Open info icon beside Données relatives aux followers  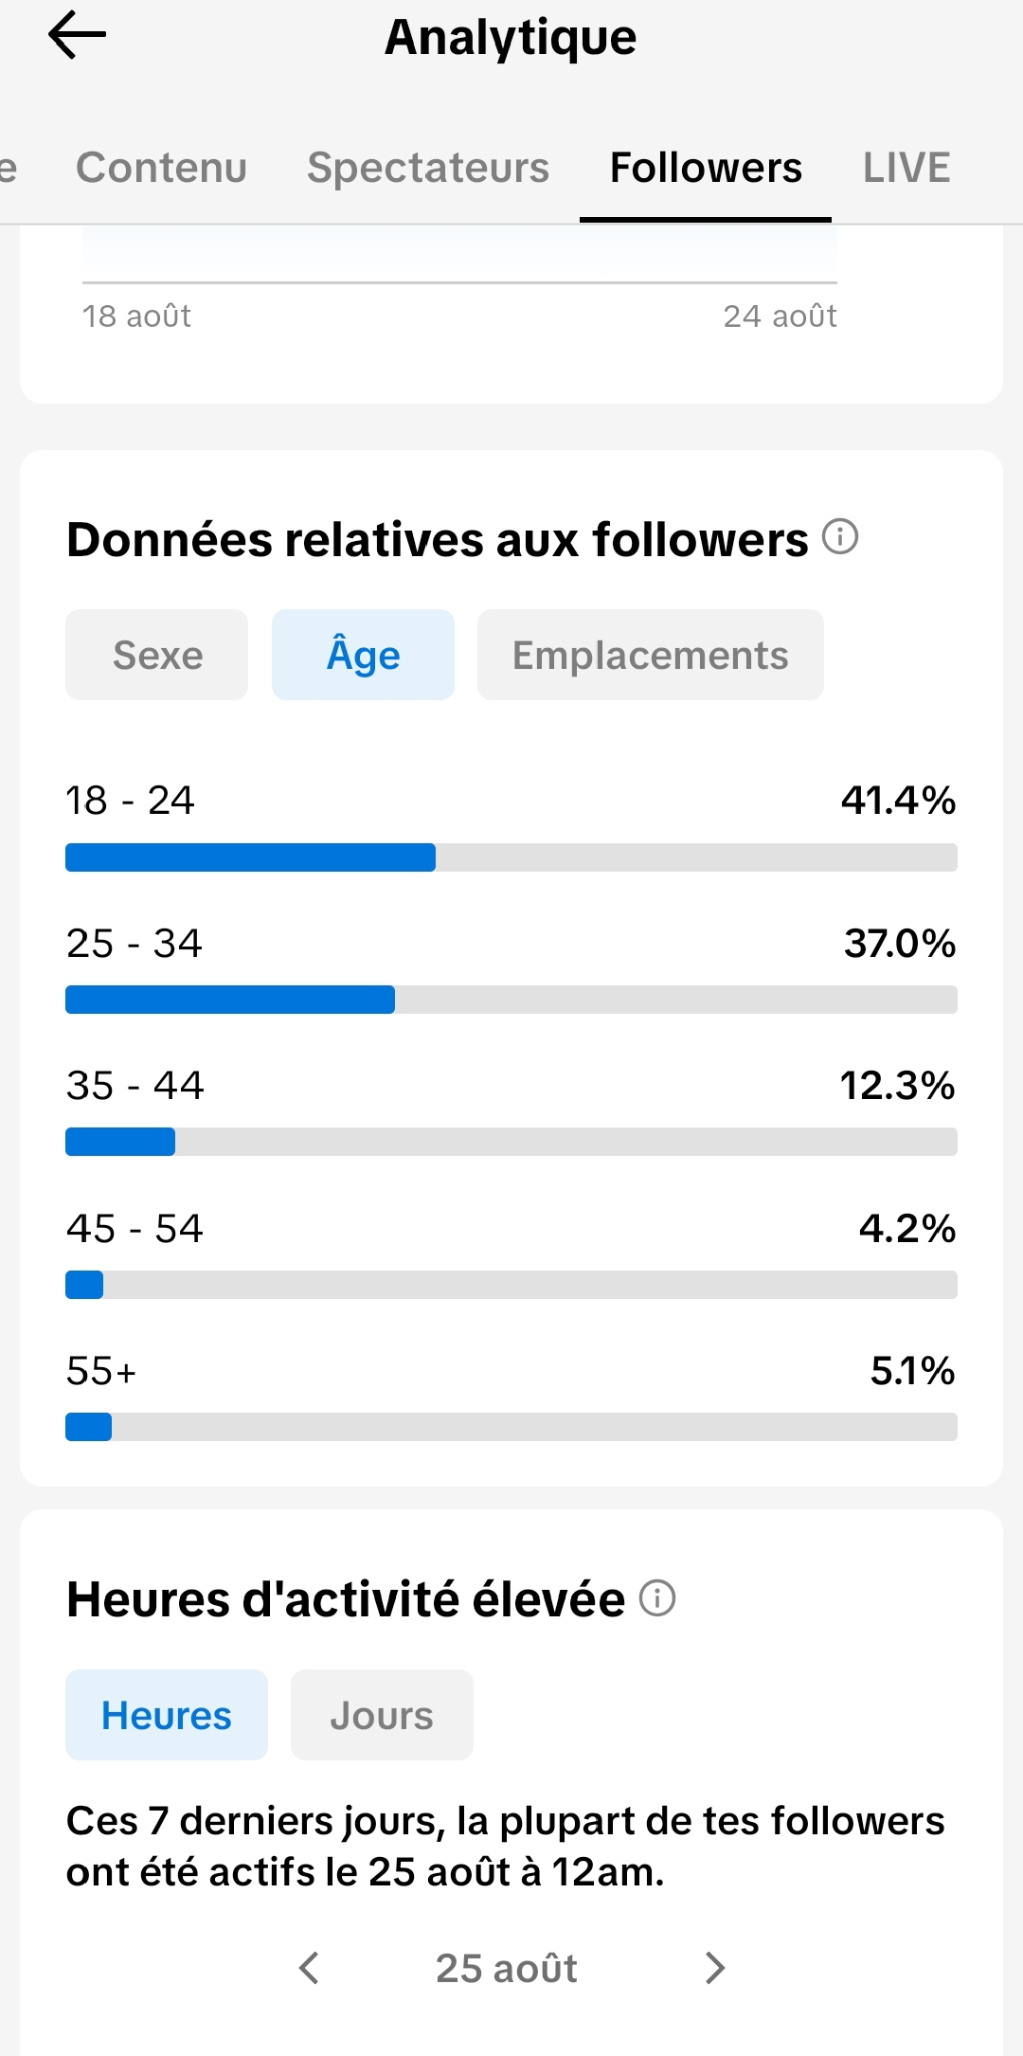point(840,536)
